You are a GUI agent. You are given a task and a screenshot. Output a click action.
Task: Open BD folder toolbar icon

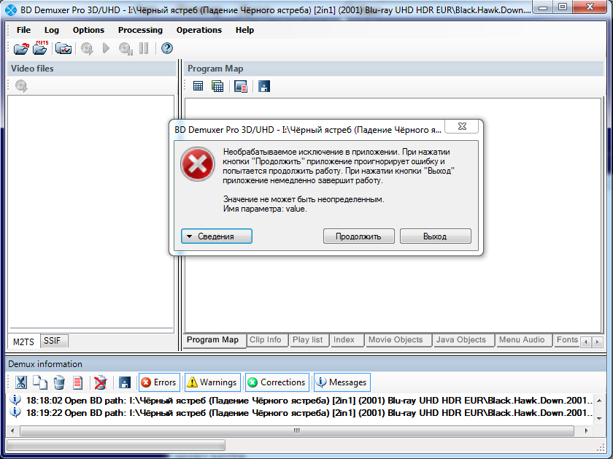click(x=21, y=48)
